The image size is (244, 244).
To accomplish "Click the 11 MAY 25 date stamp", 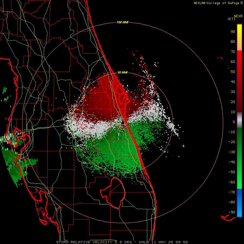I will tap(162, 242).
